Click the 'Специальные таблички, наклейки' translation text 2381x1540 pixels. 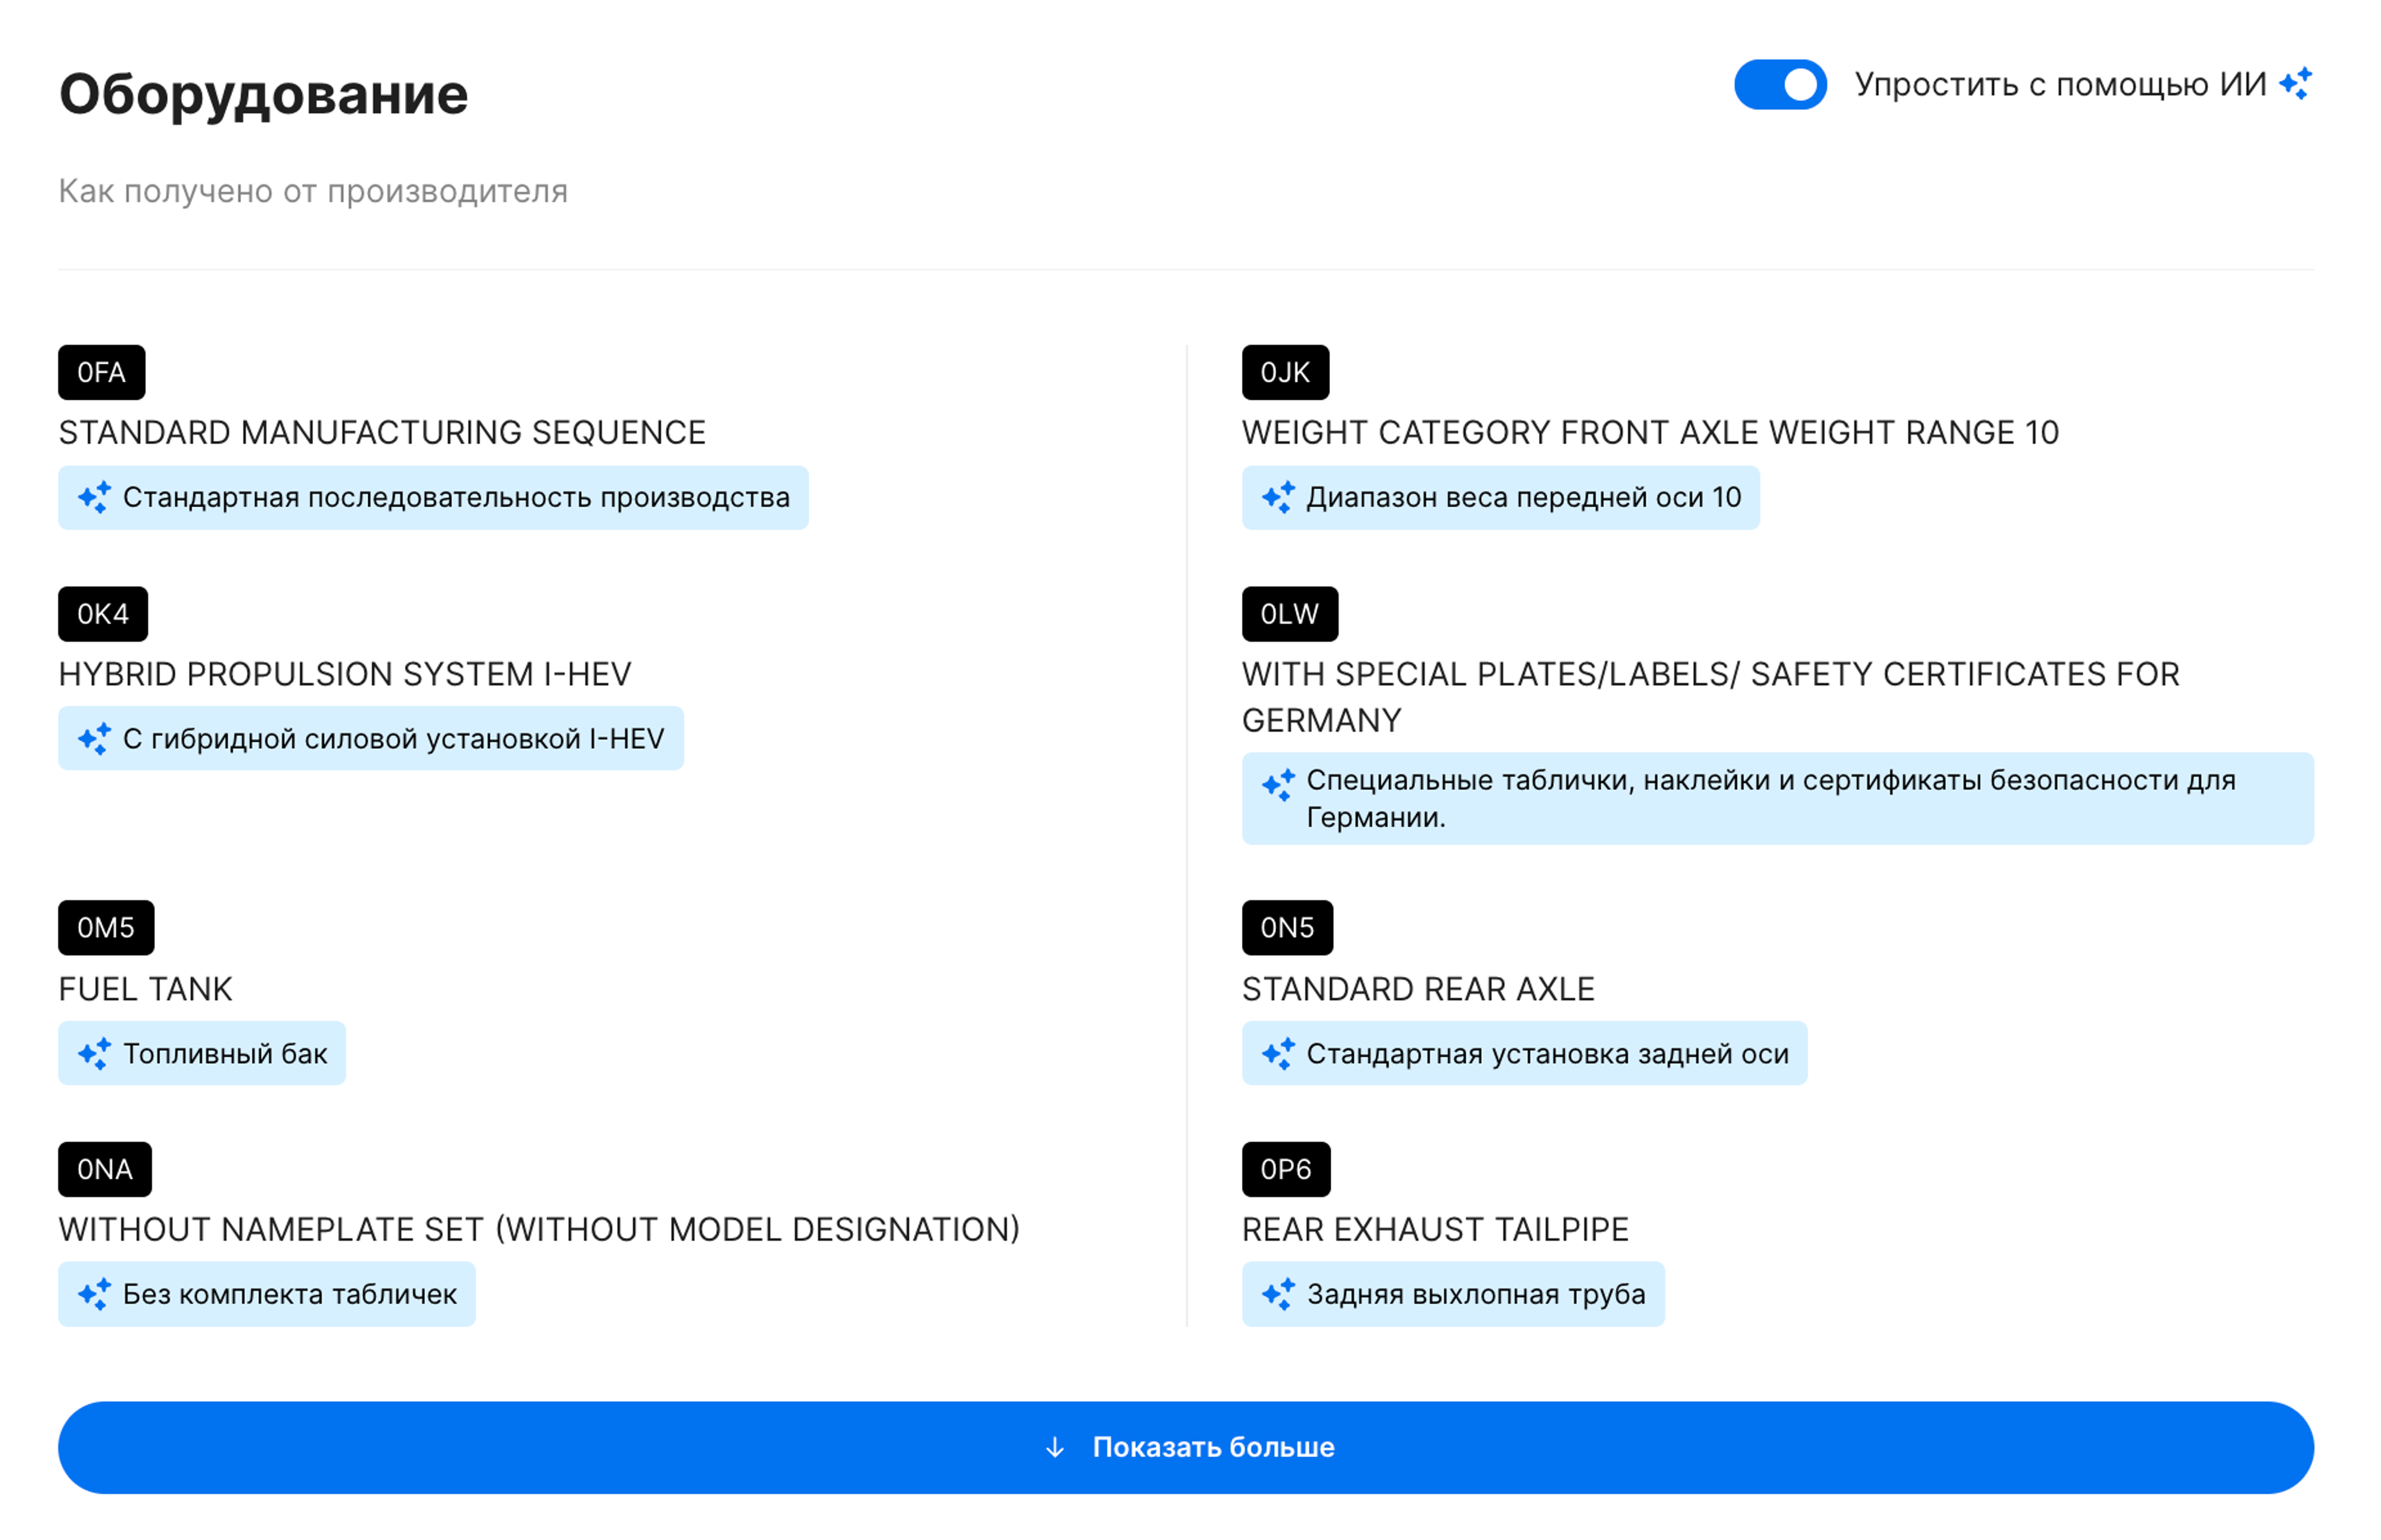pyautogui.click(x=1770, y=798)
